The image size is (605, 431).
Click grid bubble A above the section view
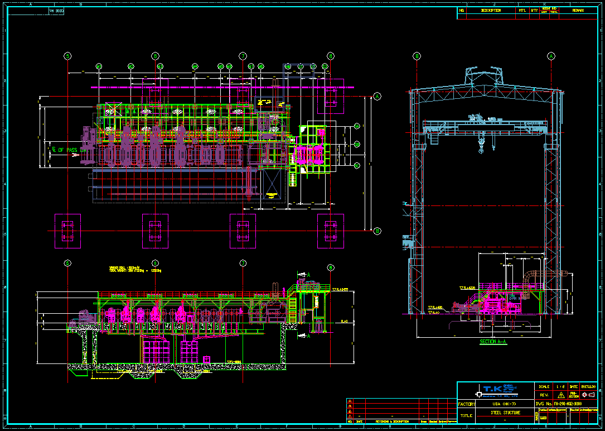tap(551, 56)
